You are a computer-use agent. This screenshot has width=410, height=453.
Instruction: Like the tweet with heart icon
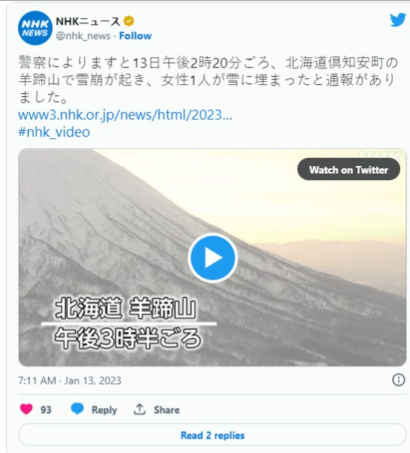[26, 409]
